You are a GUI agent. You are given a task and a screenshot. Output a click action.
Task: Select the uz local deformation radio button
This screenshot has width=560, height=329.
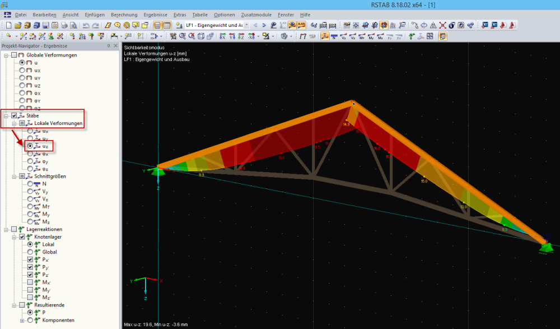[30, 146]
